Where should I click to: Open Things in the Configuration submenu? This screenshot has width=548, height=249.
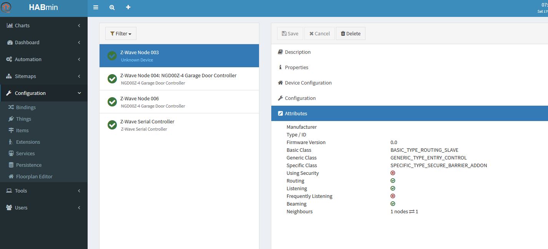[23, 119]
